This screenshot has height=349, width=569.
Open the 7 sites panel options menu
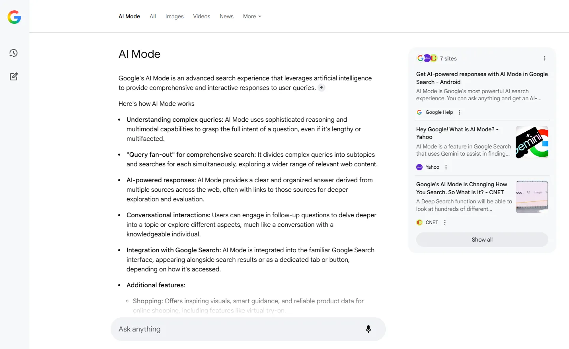point(545,58)
